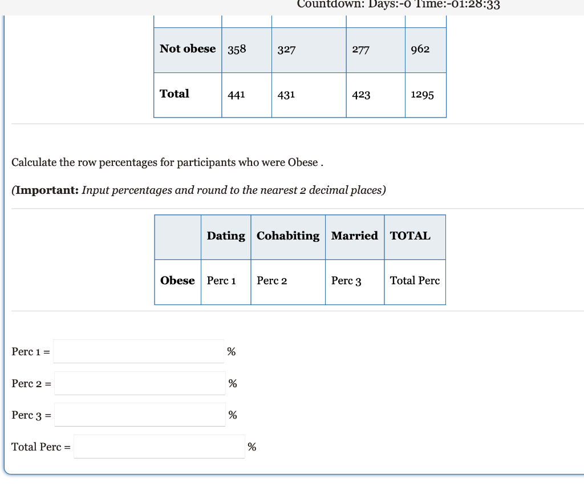Image resolution: width=584 pixels, height=495 pixels.
Task: Click the 'Obese' row header
Action: [x=178, y=282]
